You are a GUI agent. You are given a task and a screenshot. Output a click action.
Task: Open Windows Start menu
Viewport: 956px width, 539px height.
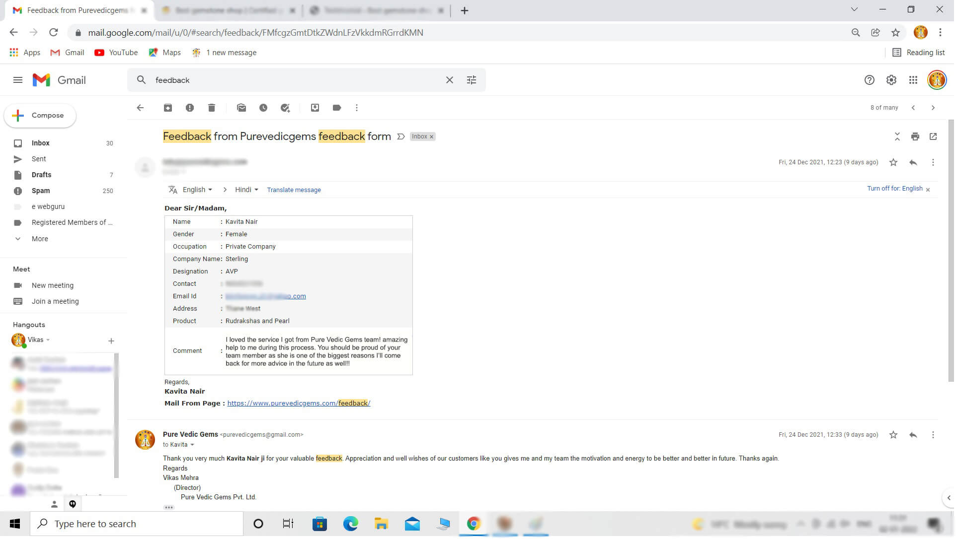point(15,525)
